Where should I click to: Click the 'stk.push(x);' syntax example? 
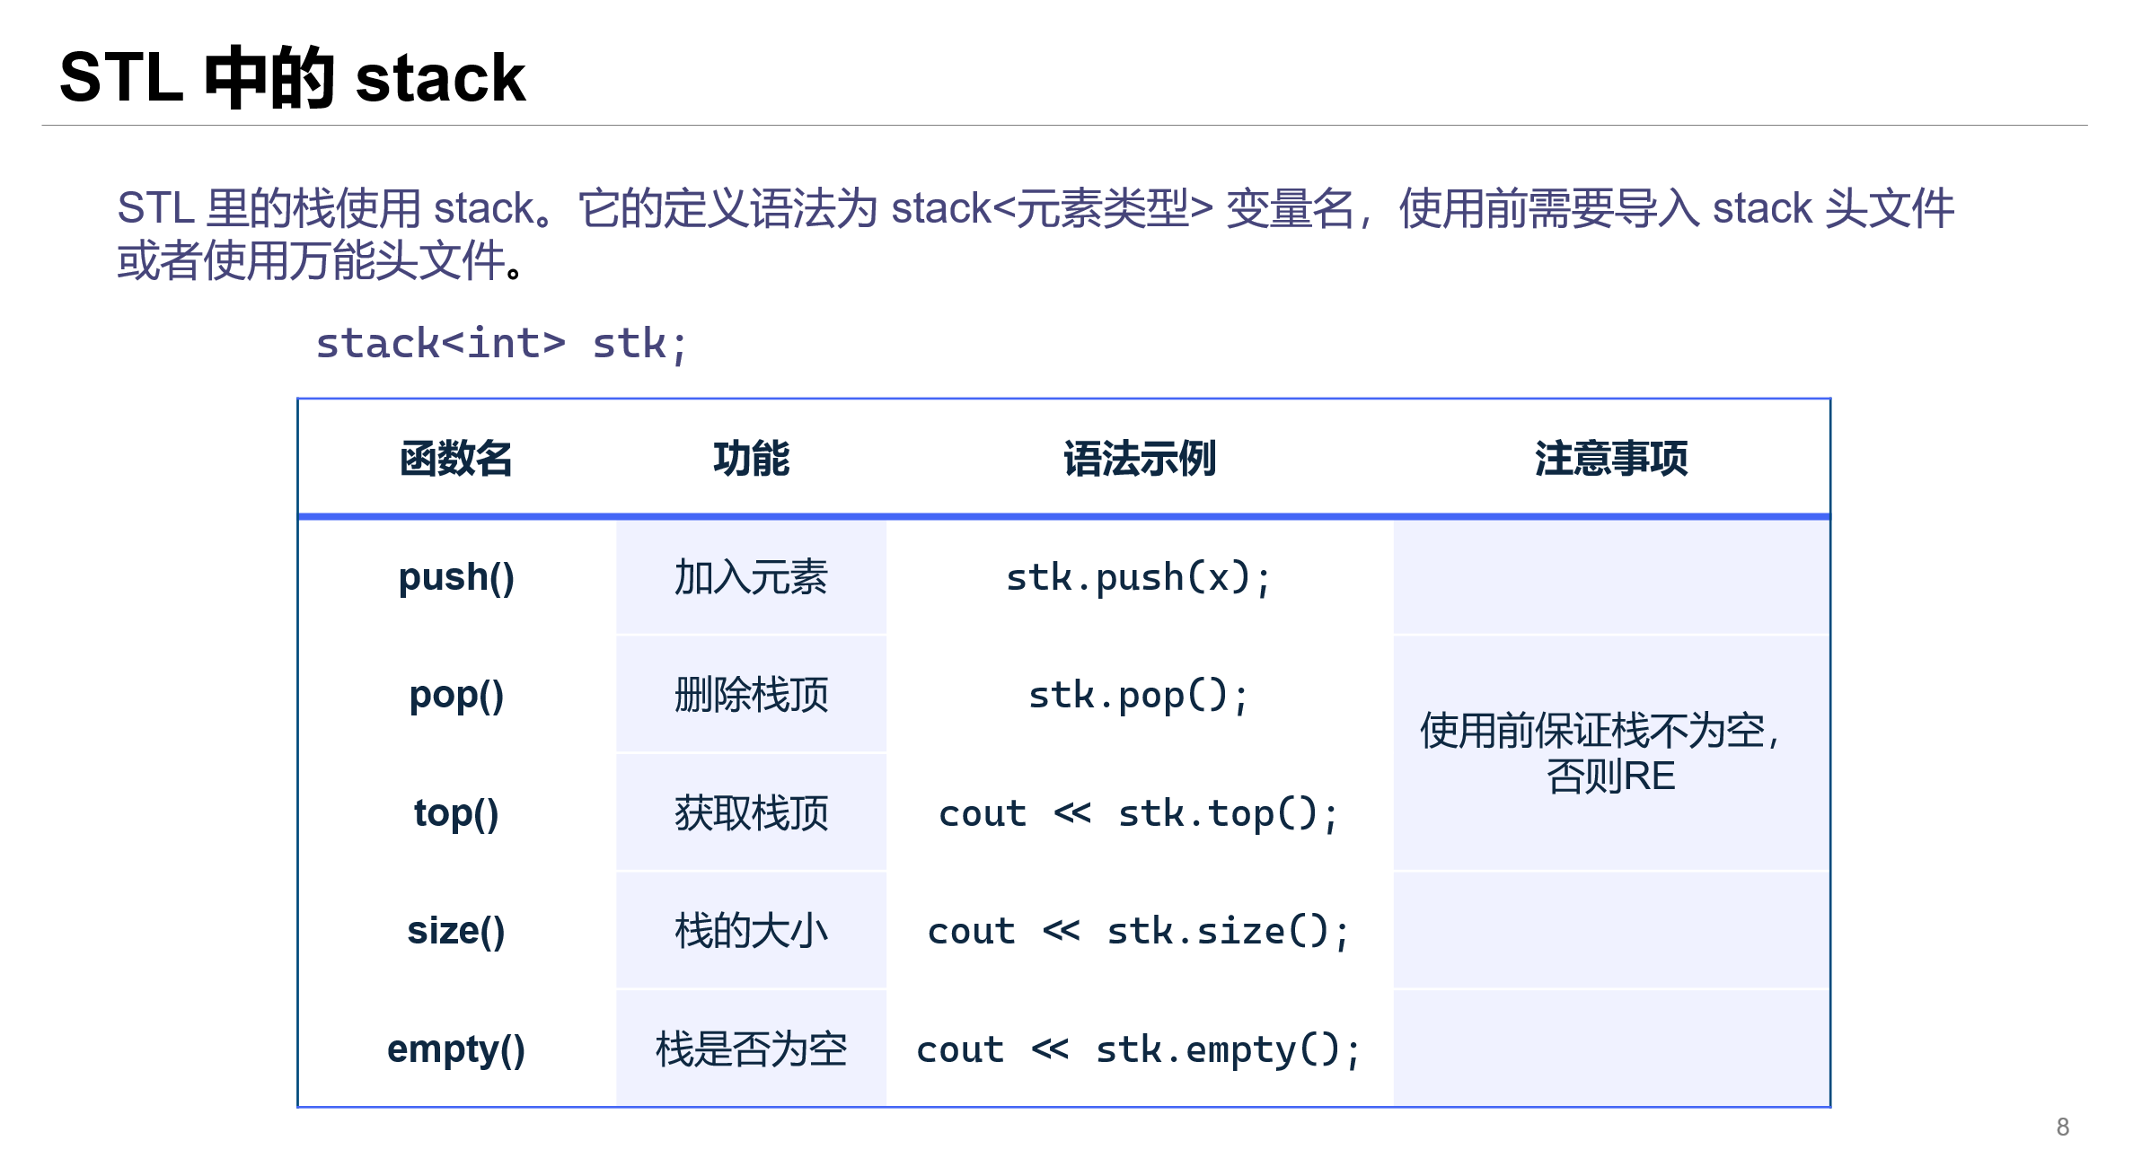click(1139, 577)
